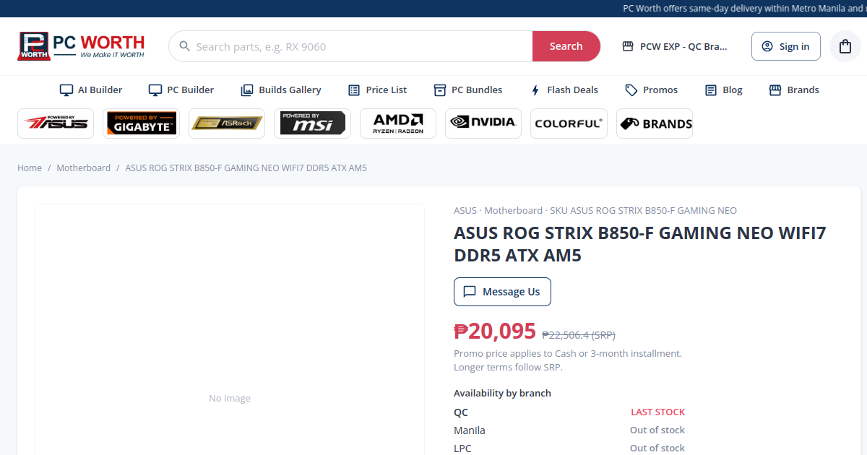Click the user icon in Sign in
Image resolution: width=867 pixels, height=455 pixels.
767,46
